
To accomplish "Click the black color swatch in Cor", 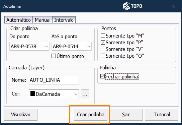I will pos(33,93).
